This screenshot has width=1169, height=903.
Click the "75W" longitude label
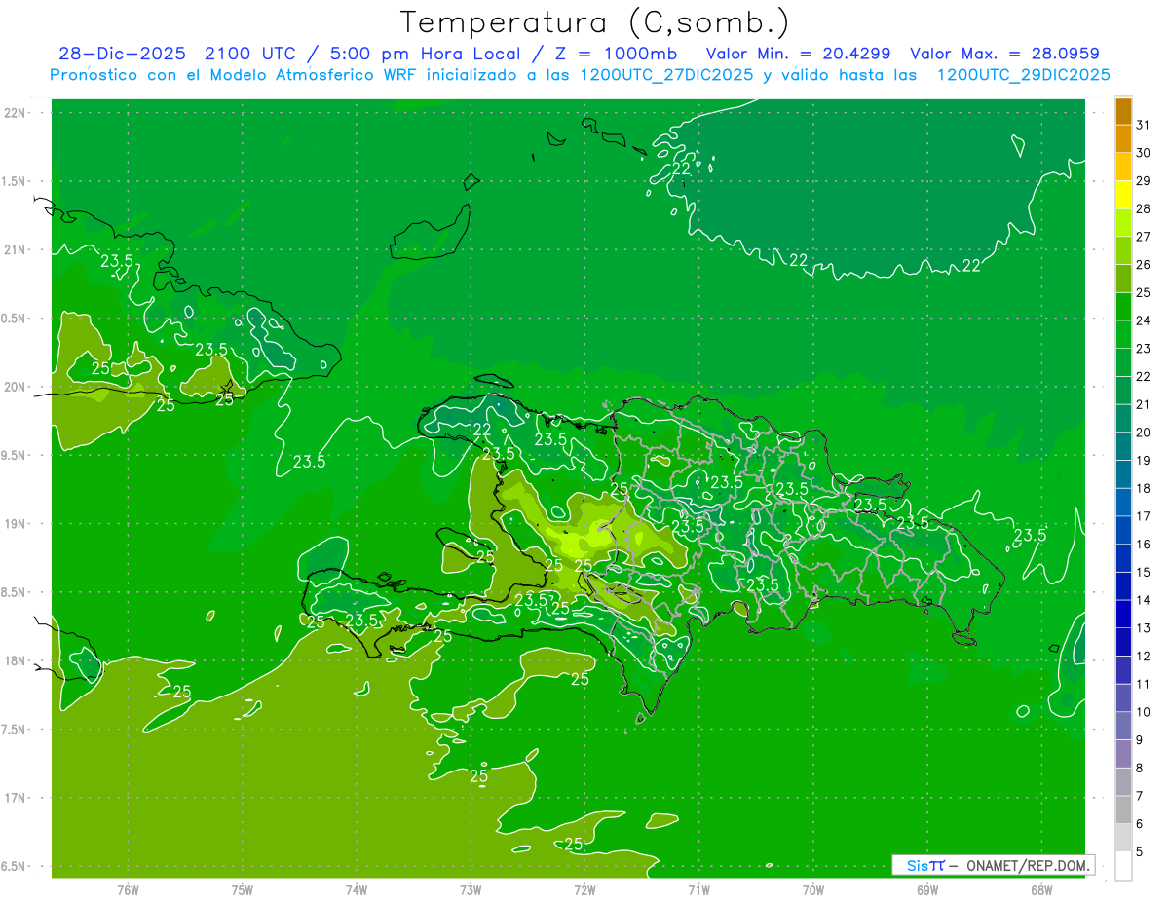243,890
